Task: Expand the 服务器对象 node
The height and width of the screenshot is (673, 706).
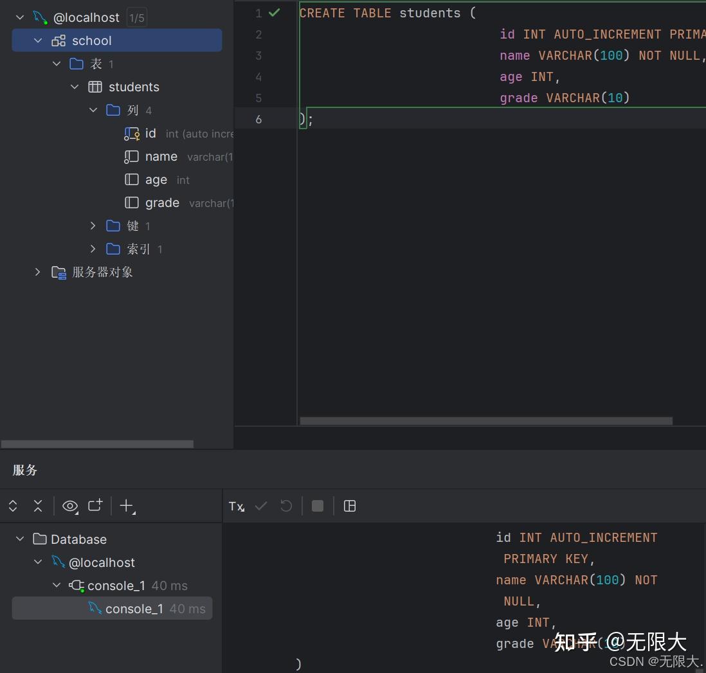Action: click(37, 272)
